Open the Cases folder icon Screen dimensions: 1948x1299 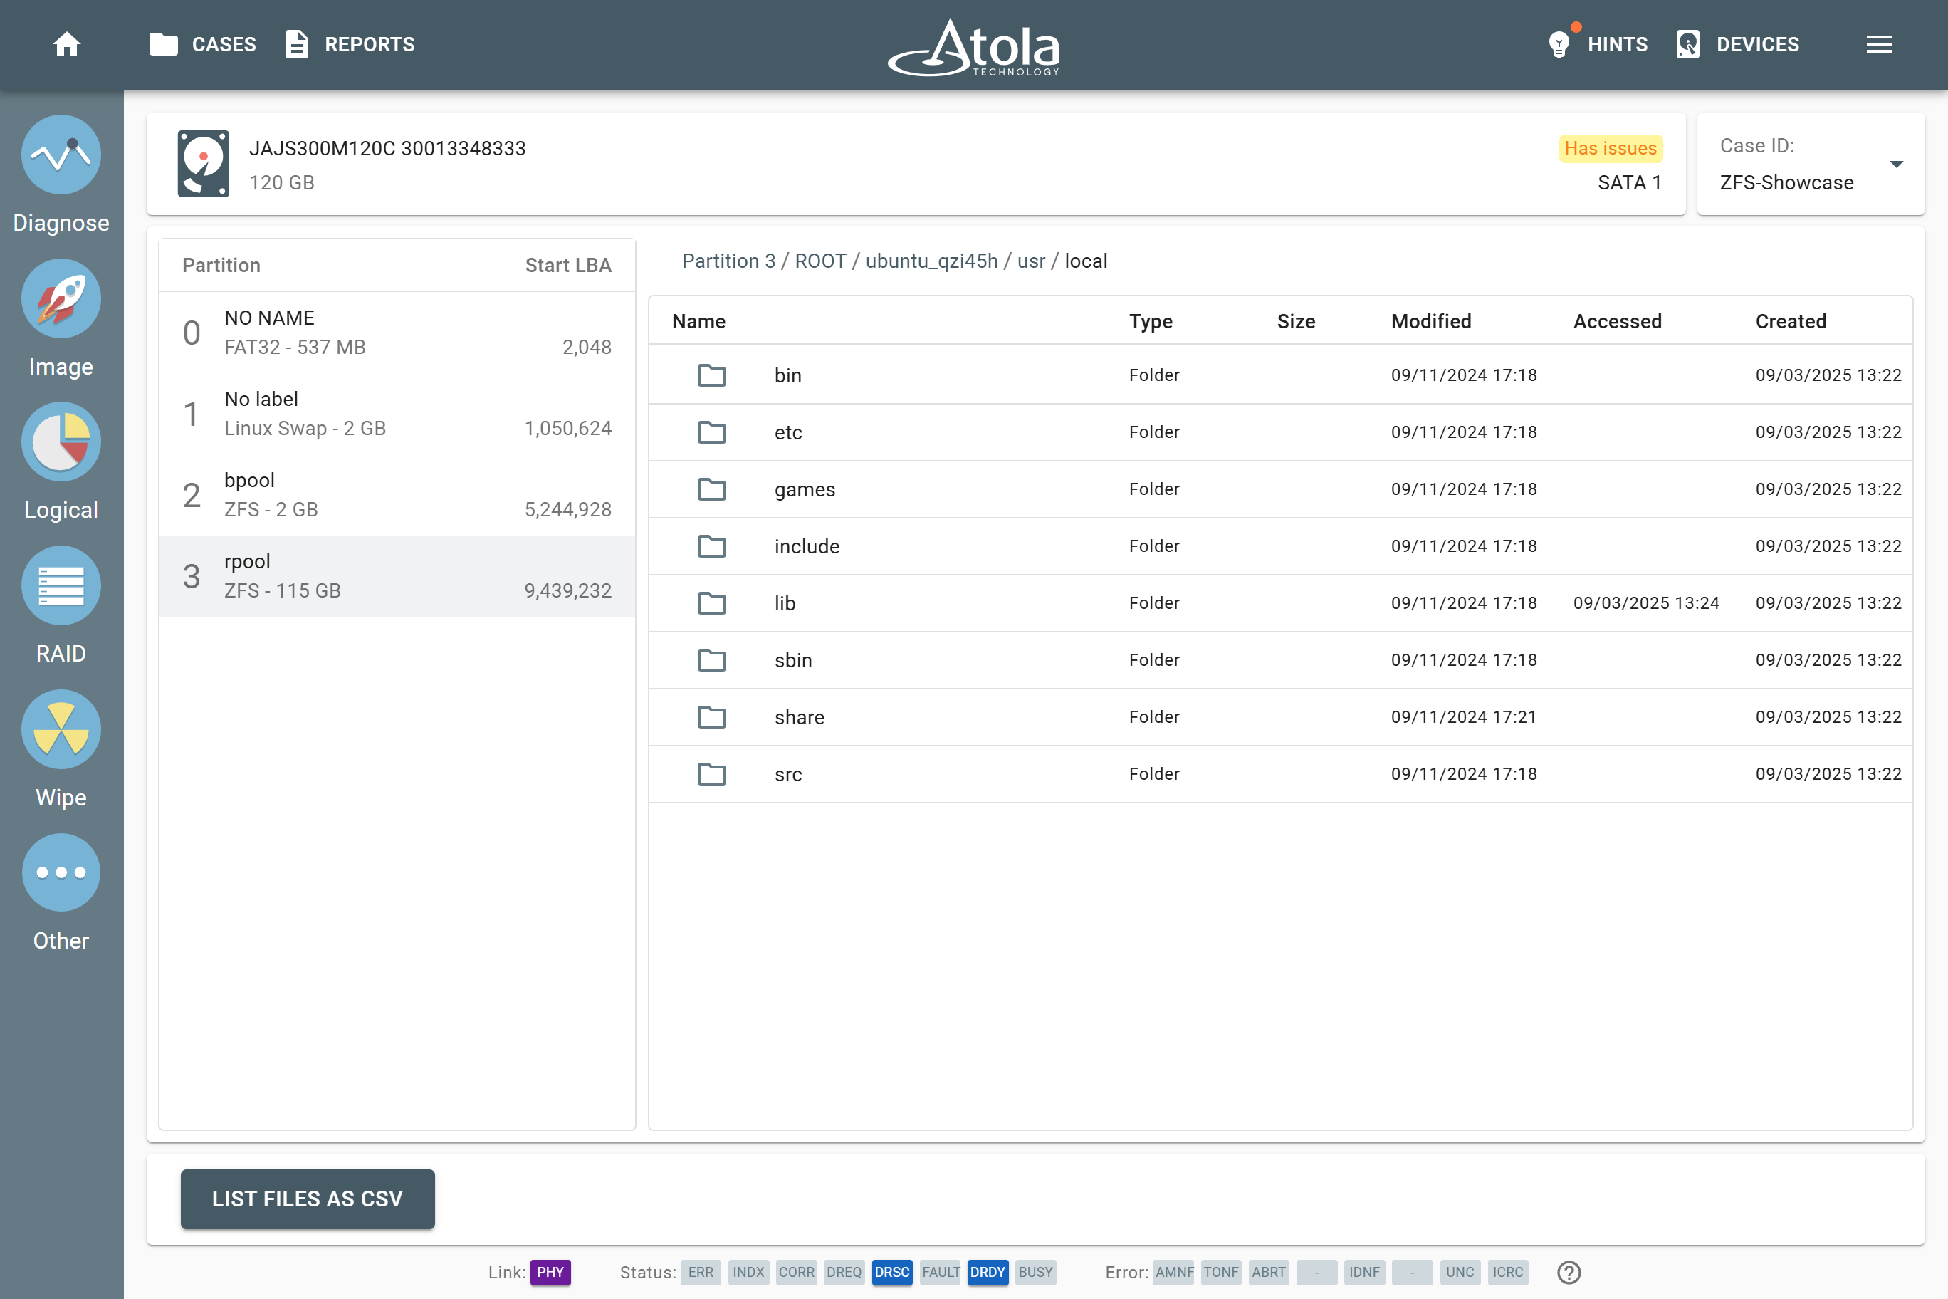pyautogui.click(x=163, y=44)
